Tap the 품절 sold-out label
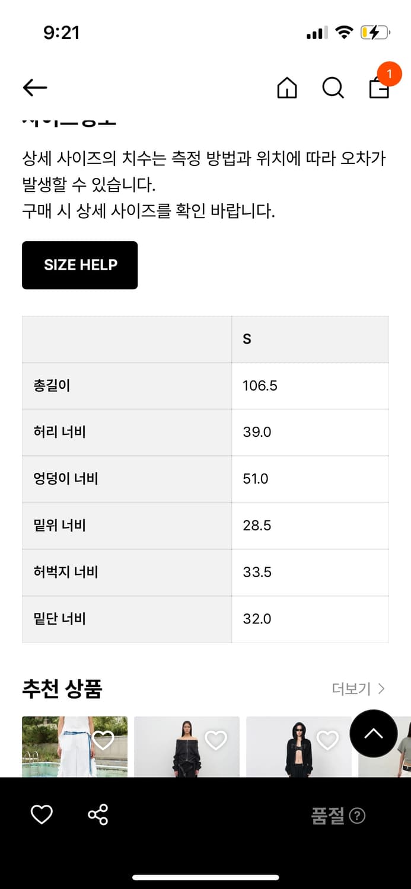Viewport: 411px width, 889px height. click(327, 816)
